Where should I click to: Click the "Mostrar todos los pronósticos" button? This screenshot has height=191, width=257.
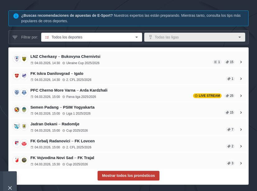point(128,175)
